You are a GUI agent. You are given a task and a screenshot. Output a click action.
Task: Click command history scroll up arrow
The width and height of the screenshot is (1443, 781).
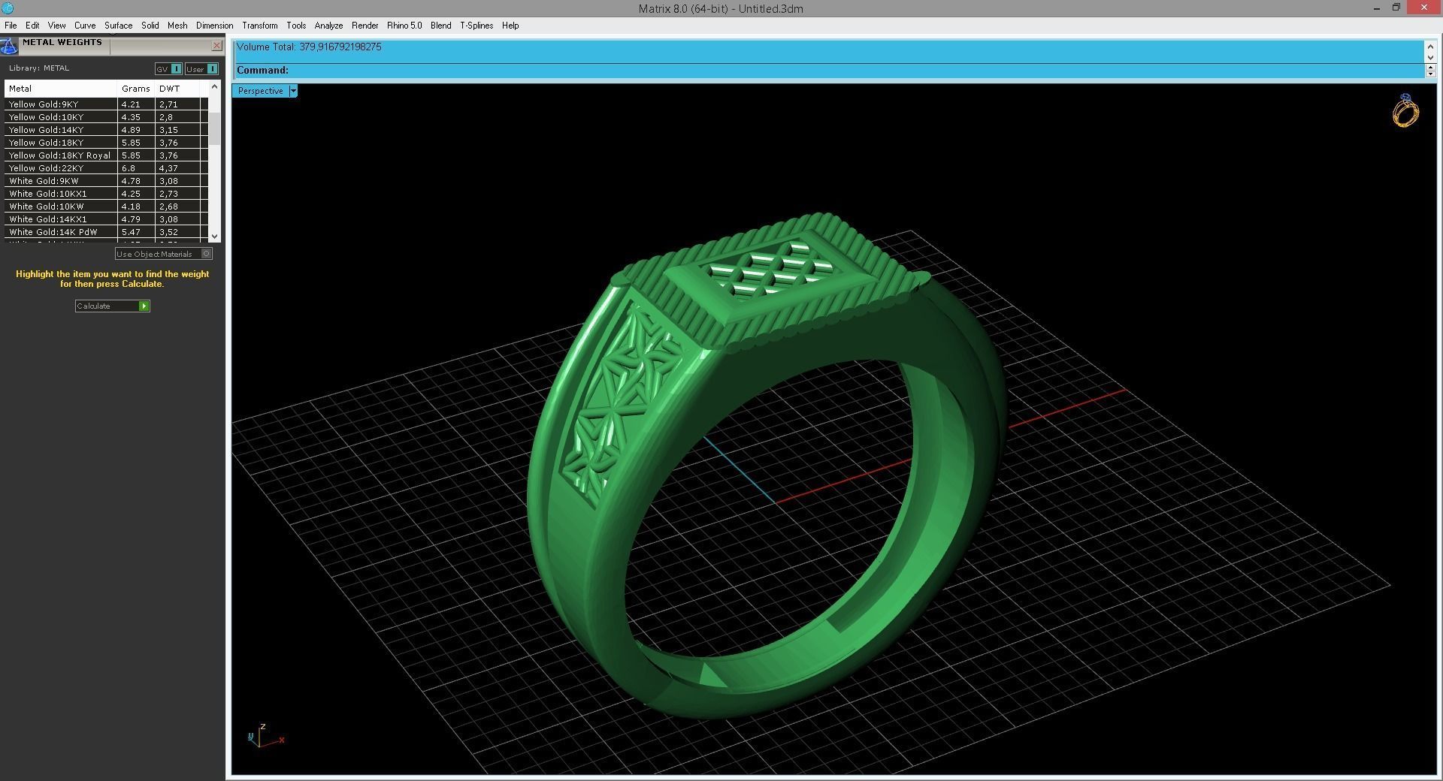(1430, 47)
